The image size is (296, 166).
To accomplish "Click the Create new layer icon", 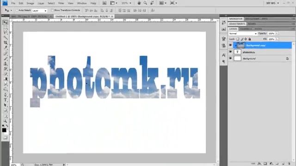I will [x=283, y=164].
